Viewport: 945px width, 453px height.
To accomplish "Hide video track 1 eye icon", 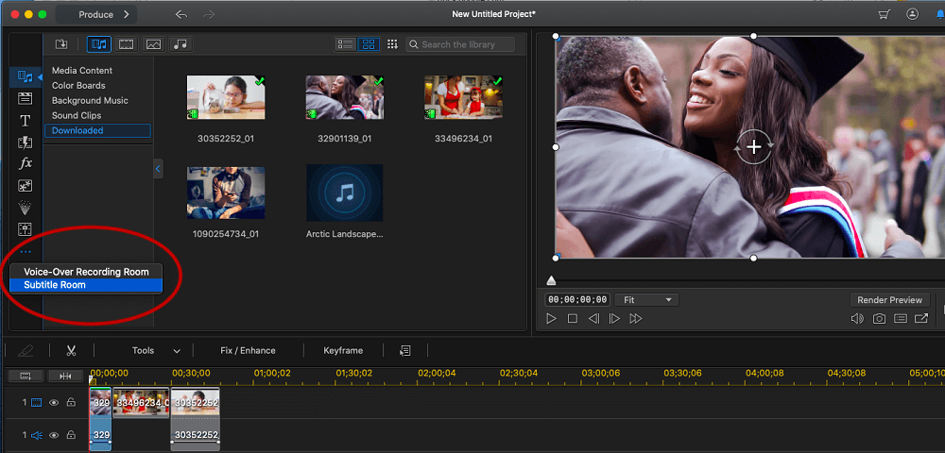I will [54, 402].
